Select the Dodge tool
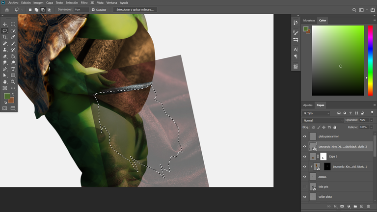The height and width of the screenshot is (212, 377). 13,62
